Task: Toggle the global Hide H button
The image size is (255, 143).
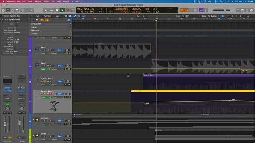Action: (42, 20)
